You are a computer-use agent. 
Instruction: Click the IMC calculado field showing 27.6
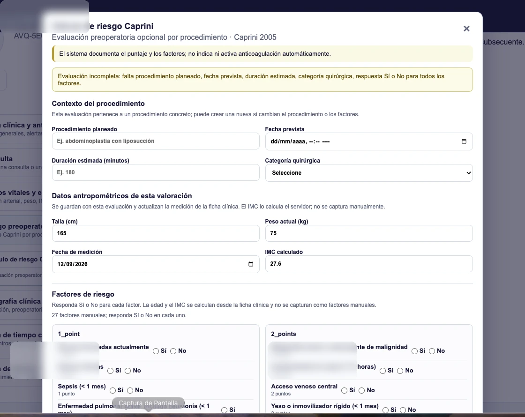(368, 264)
